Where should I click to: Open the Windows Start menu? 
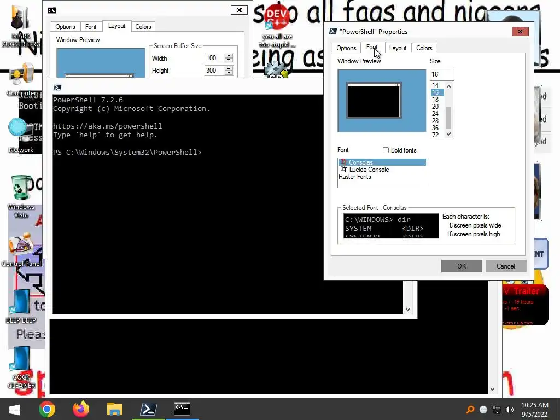click(14, 409)
